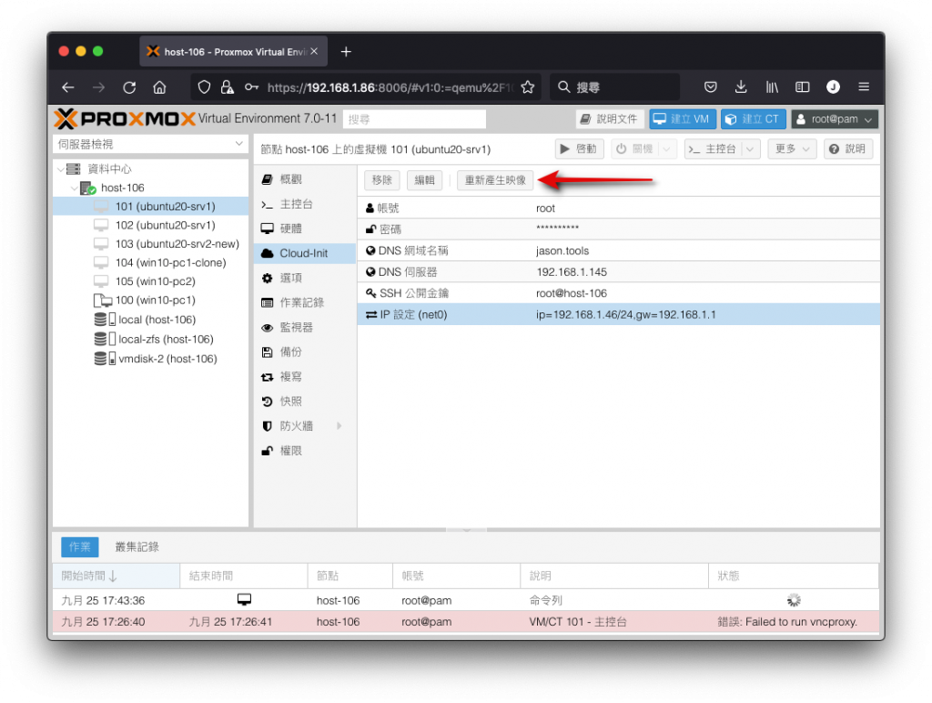Open the browser home page
The width and height of the screenshot is (932, 703).
coord(159,87)
